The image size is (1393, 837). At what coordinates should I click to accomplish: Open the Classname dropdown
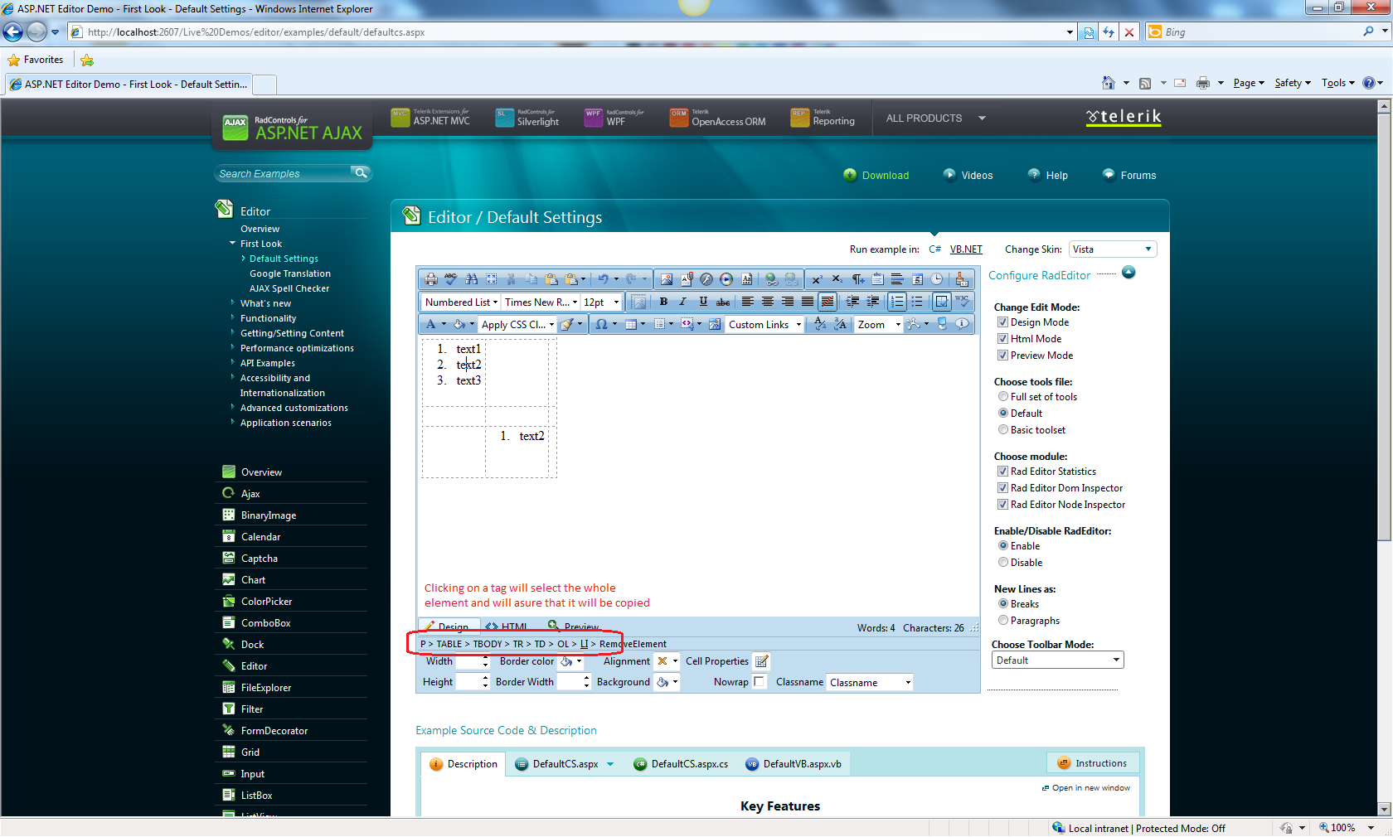coord(870,683)
